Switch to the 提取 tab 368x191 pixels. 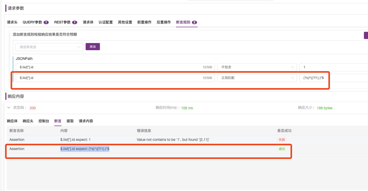(x=70, y=121)
